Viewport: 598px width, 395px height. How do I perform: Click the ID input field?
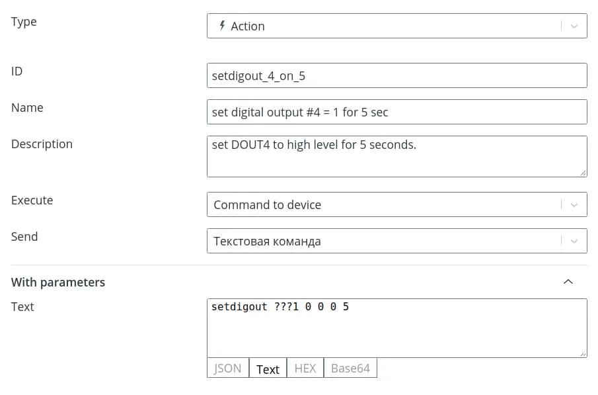click(396, 75)
